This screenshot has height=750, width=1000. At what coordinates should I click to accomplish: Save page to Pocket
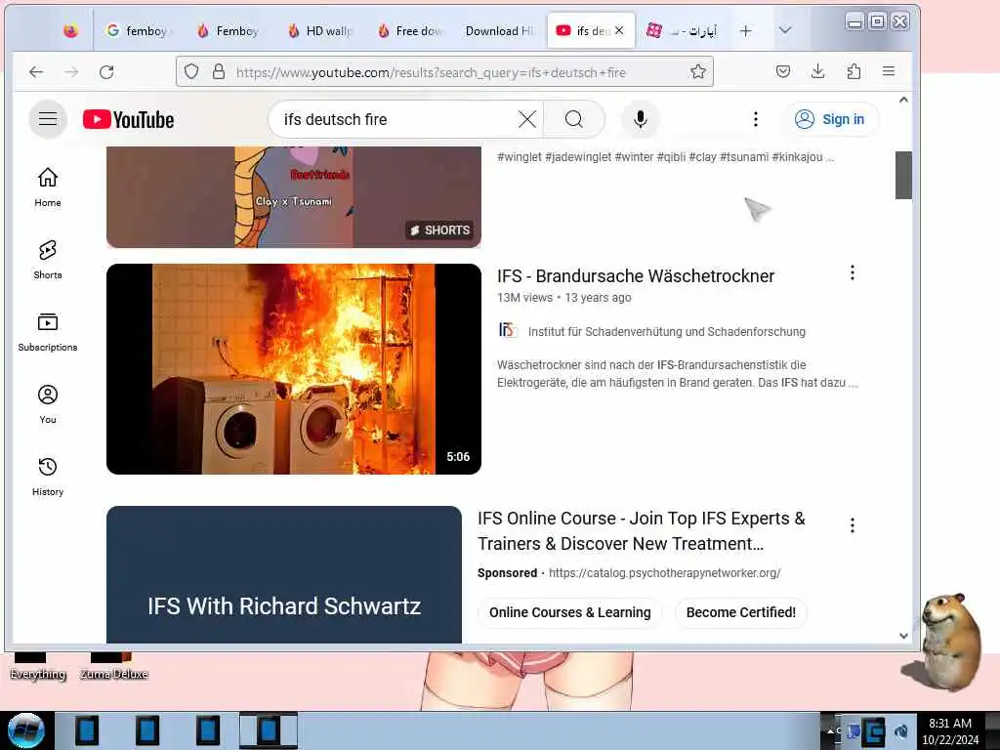783,71
